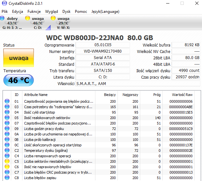The image size is (202, 181).
Task: Click the Standard field ATA/ATAPI-6
Action: coord(103,64)
